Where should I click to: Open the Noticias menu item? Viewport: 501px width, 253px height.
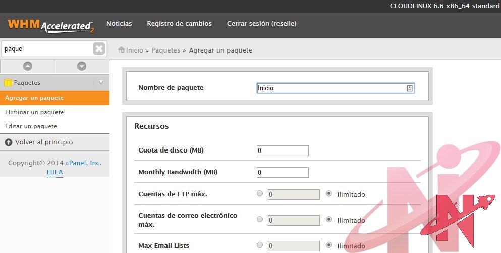coord(119,24)
